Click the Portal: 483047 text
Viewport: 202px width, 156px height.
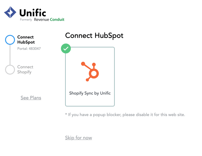coord(29,48)
